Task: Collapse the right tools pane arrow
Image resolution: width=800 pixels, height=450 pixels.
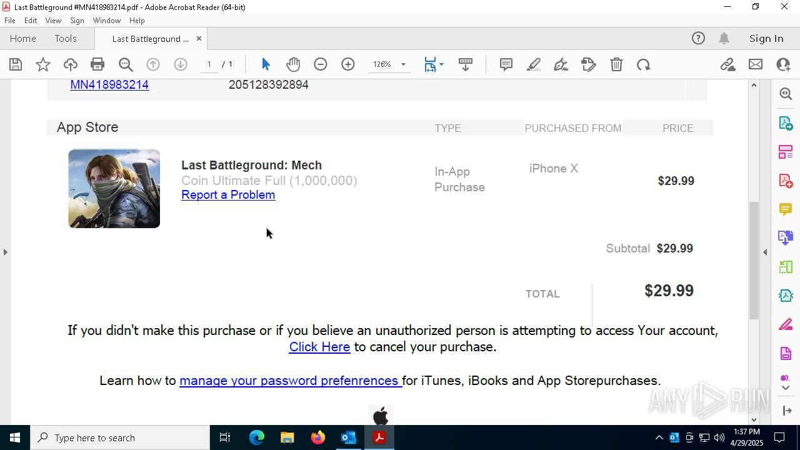Action: coord(765,252)
